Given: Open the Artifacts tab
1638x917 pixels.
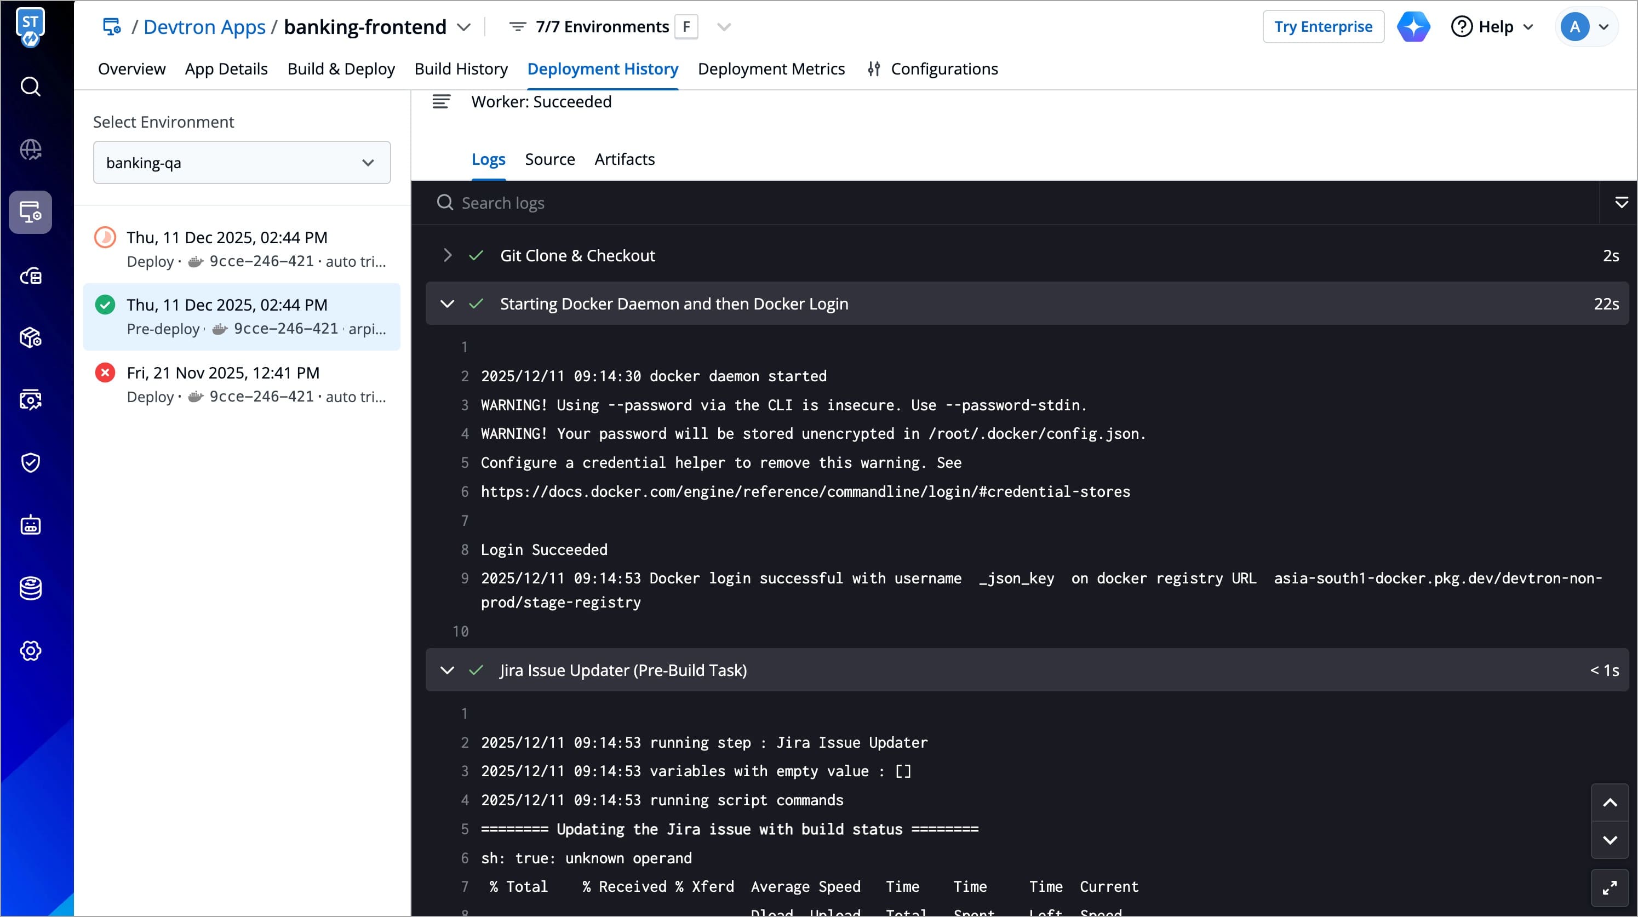Looking at the screenshot, I should click(624, 159).
